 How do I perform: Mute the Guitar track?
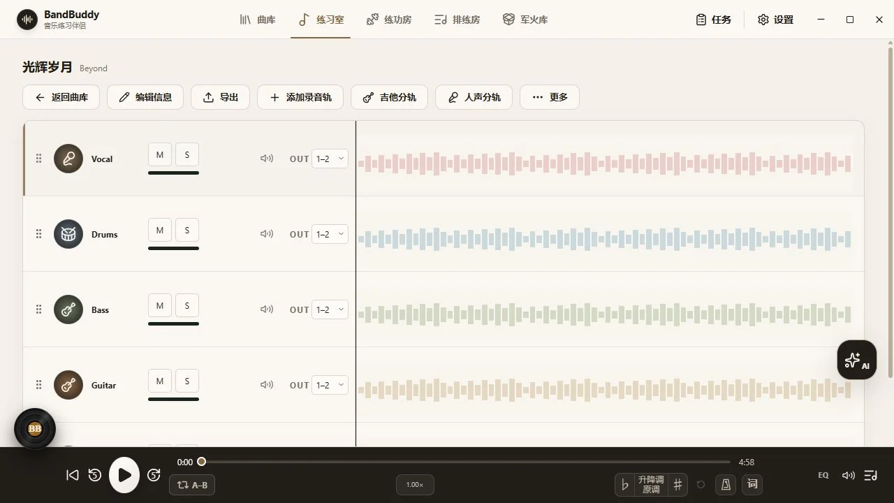pos(160,381)
